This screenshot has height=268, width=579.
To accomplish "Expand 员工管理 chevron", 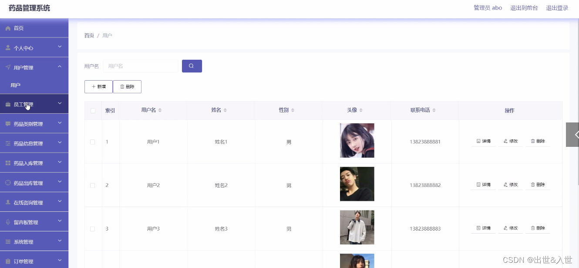I will point(60,104).
